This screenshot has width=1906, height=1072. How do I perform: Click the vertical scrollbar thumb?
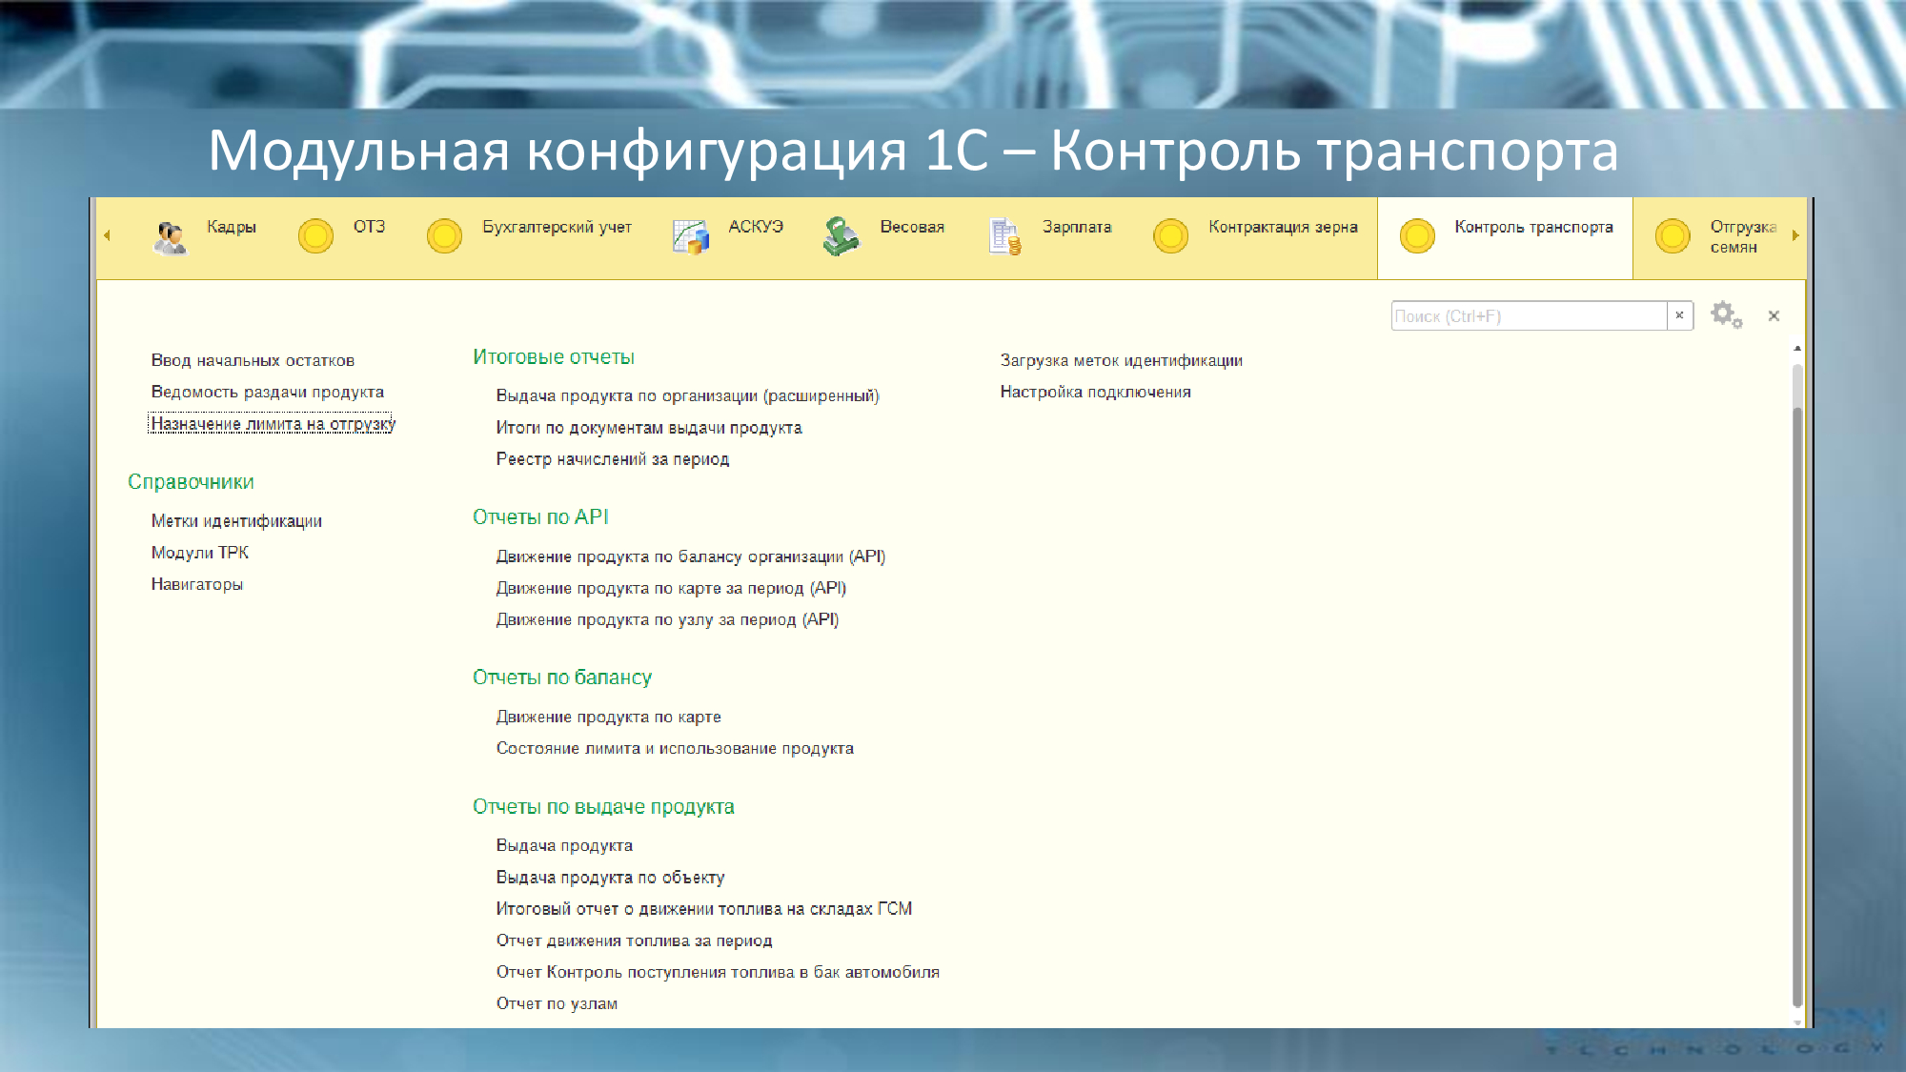[1797, 705]
